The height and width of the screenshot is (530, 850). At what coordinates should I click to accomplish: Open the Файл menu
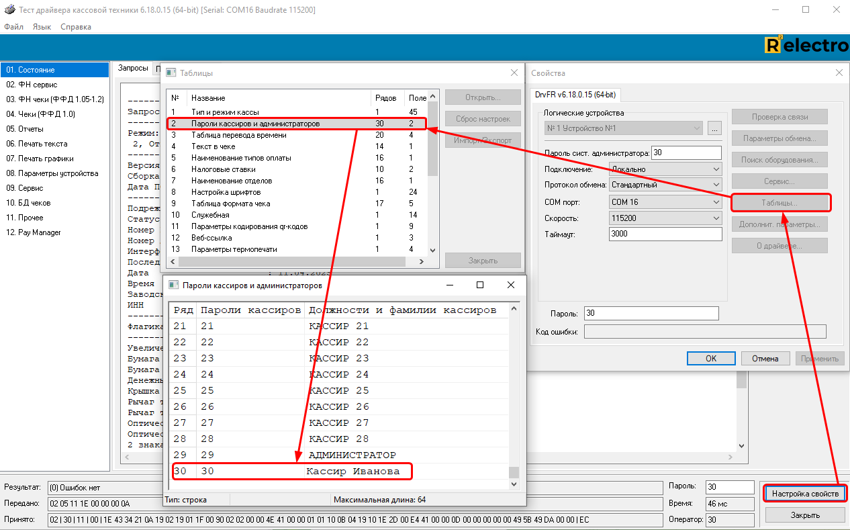[x=13, y=27]
